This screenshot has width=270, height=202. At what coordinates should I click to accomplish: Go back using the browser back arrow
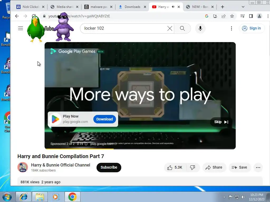(x=17, y=16)
